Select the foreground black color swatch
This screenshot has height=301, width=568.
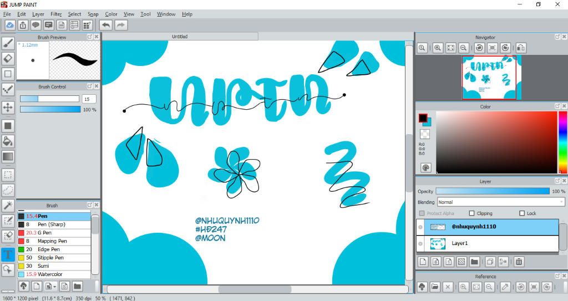[423, 118]
